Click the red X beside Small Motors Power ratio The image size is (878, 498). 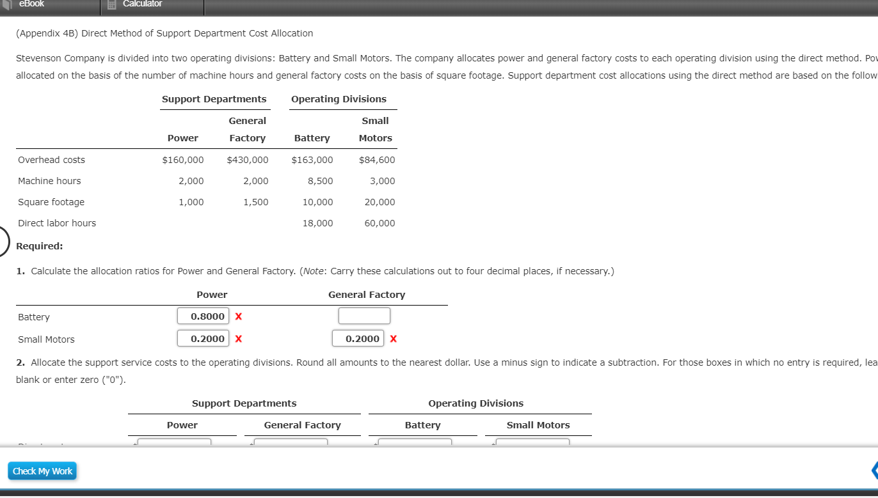click(238, 338)
